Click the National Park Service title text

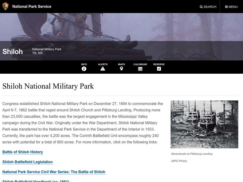(x=32, y=6)
